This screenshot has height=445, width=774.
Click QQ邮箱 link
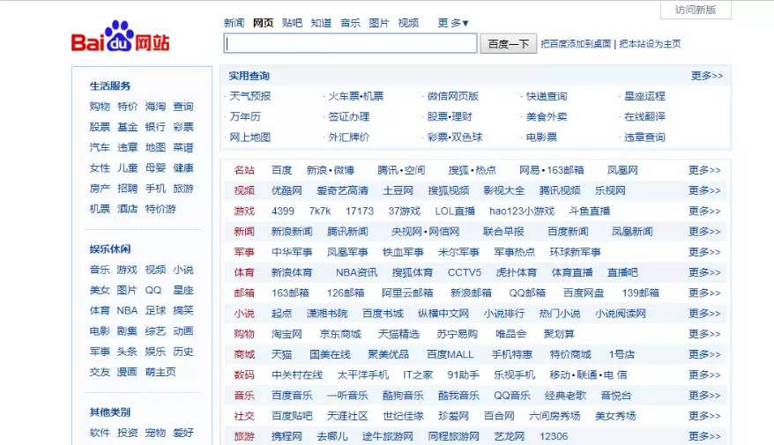[527, 293]
